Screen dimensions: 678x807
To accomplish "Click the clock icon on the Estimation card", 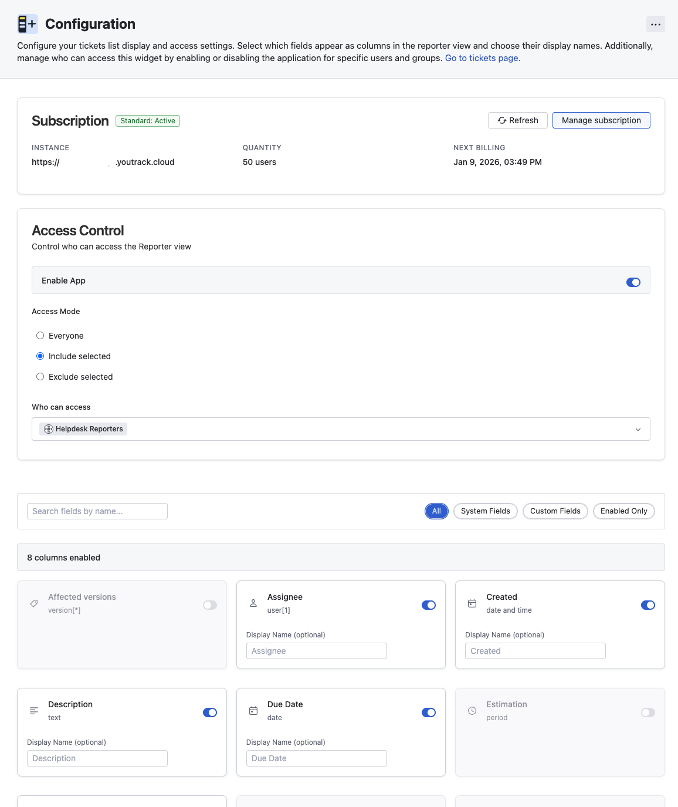I will click(x=472, y=711).
